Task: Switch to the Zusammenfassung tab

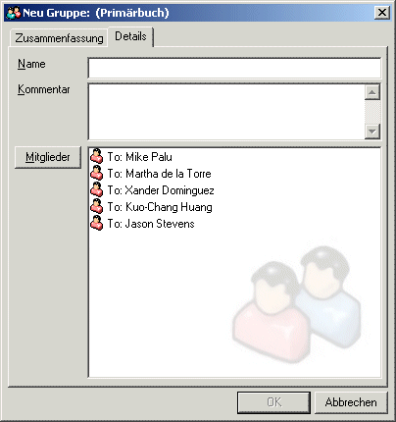Action: click(x=59, y=38)
